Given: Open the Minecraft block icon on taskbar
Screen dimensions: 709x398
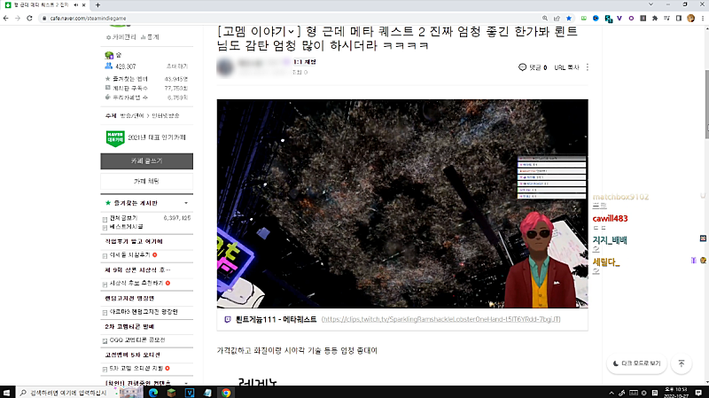Looking at the screenshot, I should [171, 393].
